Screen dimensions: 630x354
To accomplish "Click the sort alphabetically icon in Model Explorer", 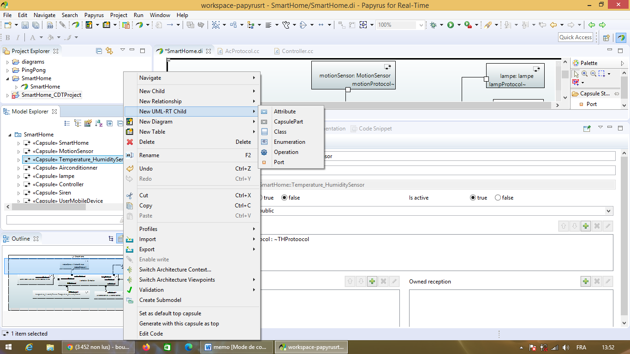I will point(99,123).
